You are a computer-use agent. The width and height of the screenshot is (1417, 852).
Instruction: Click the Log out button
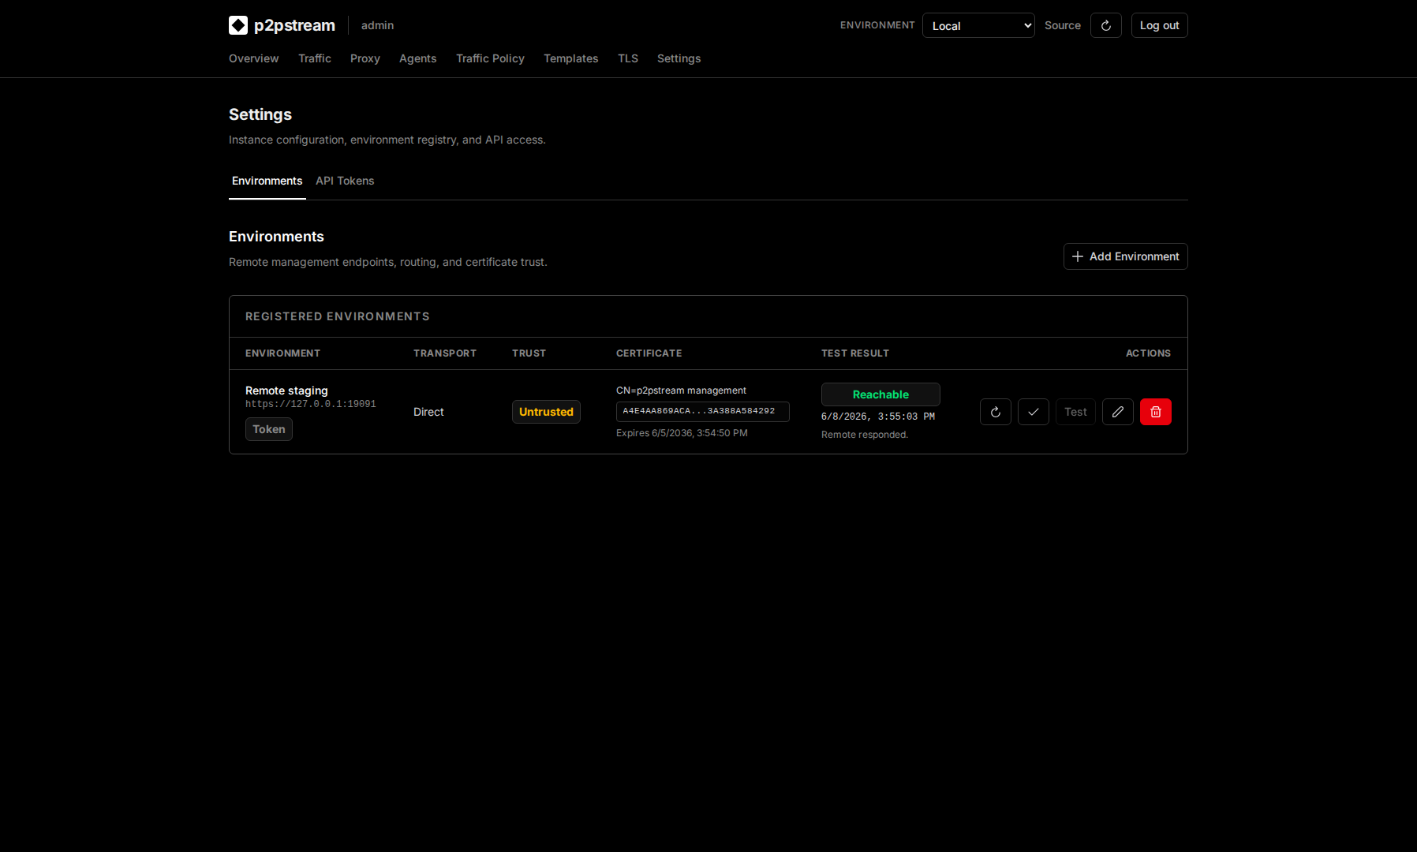pyautogui.click(x=1159, y=25)
